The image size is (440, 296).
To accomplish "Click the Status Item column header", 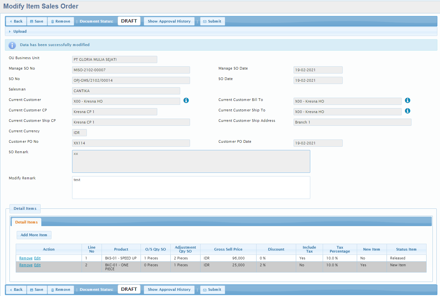I will [406, 249].
